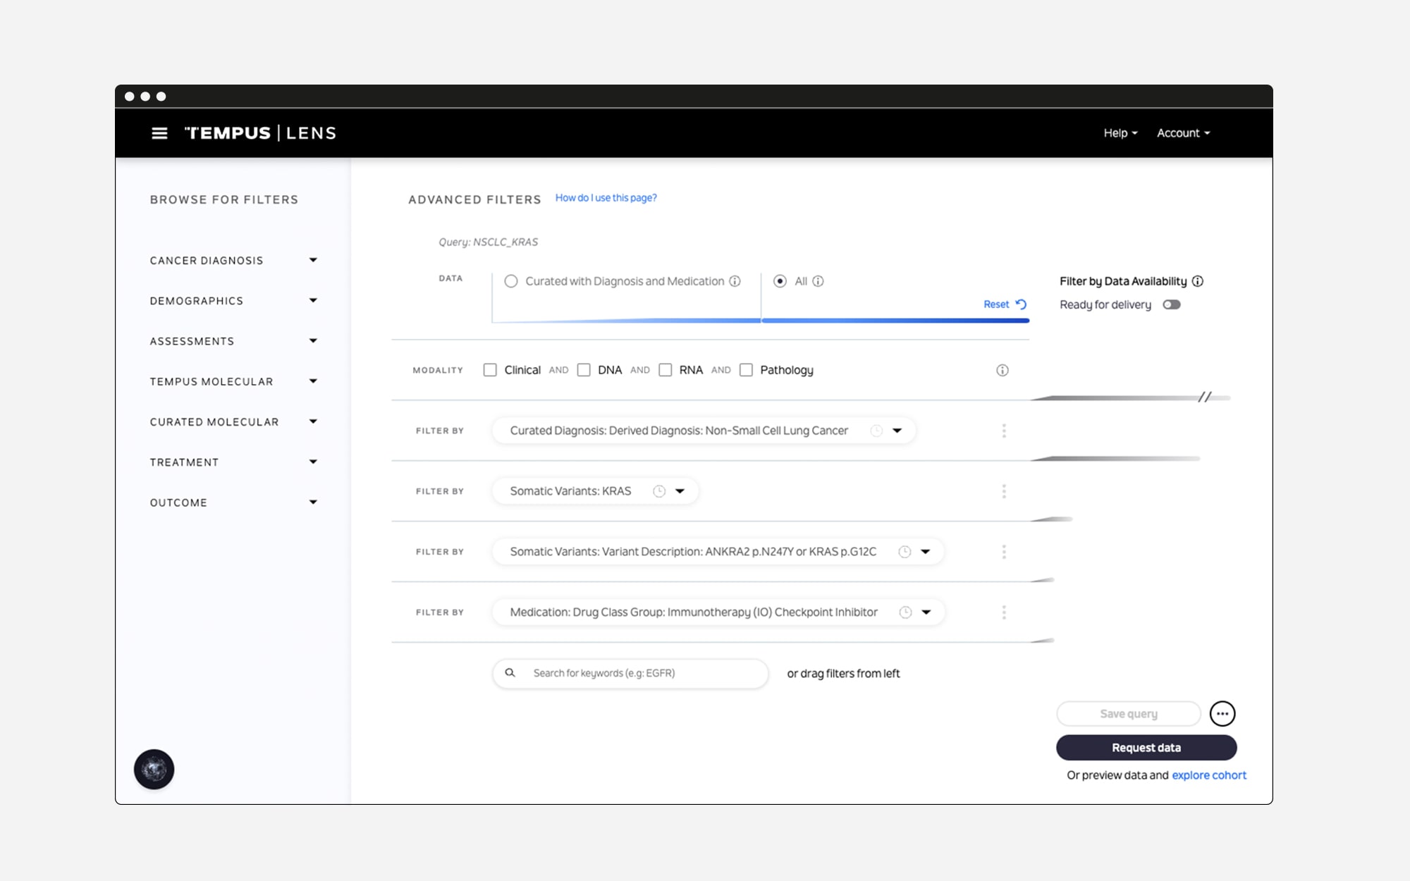Click Reset link in Data row

pyautogui.click(x=1005, y=304)
